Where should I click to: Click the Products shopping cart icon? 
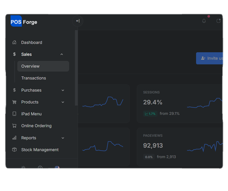tap(14, 102)
